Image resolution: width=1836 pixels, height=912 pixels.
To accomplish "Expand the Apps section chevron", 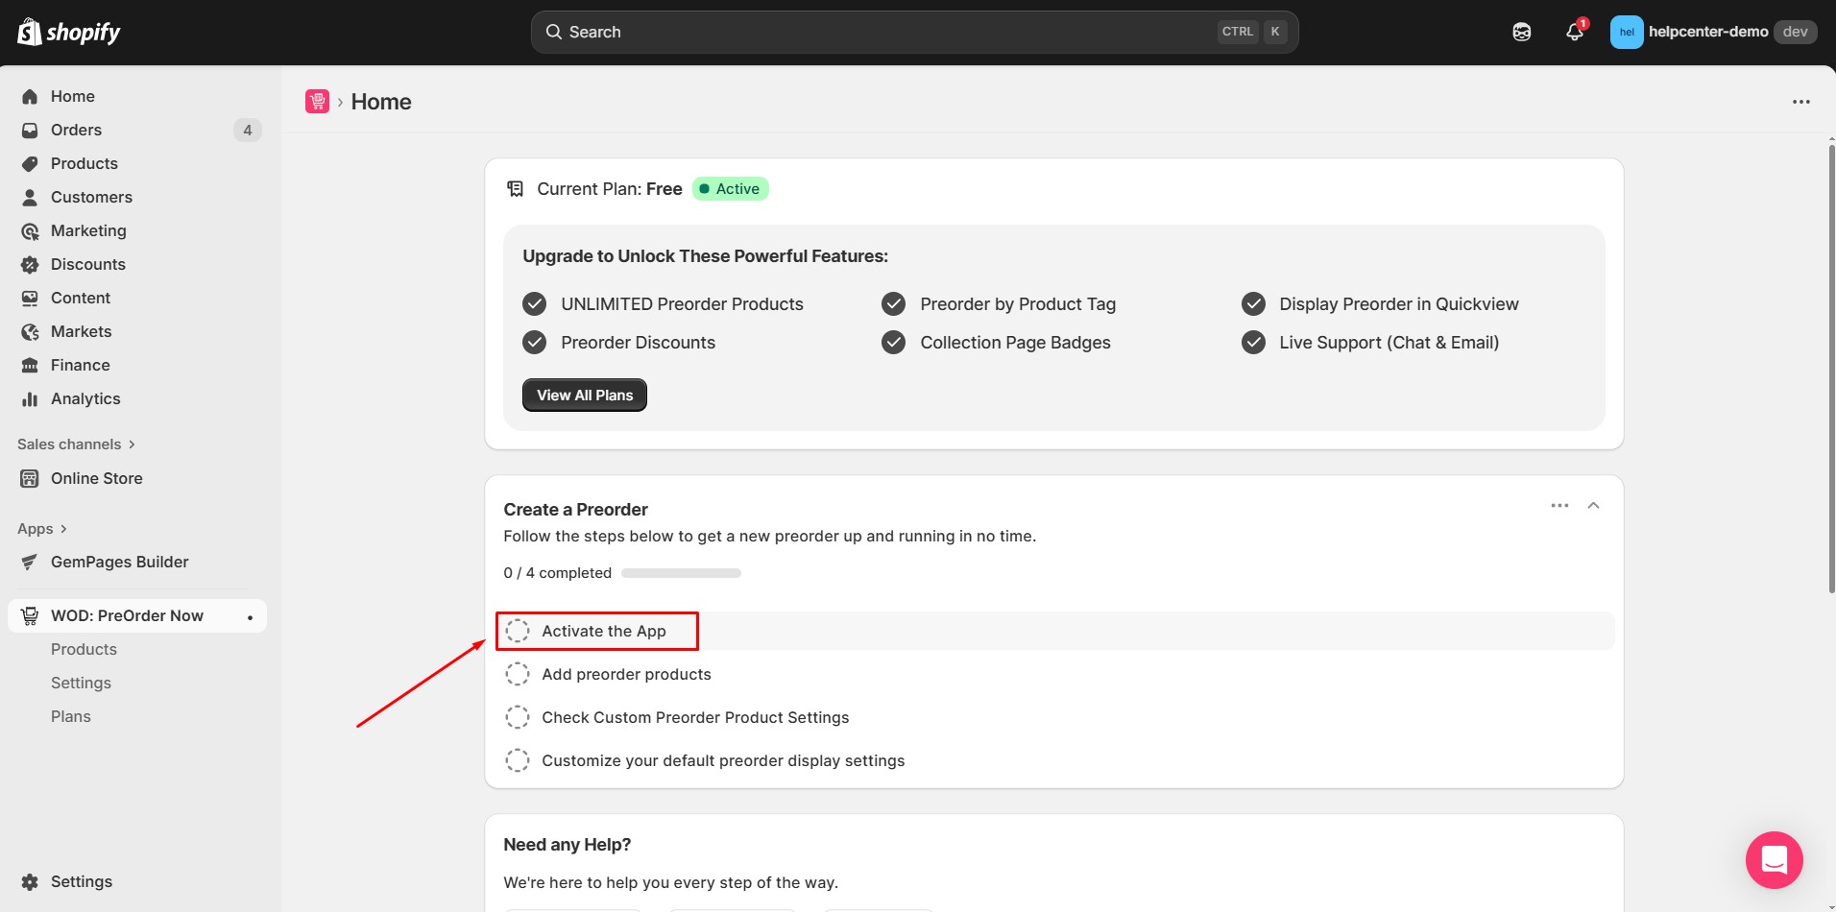I will click(63, 529).
